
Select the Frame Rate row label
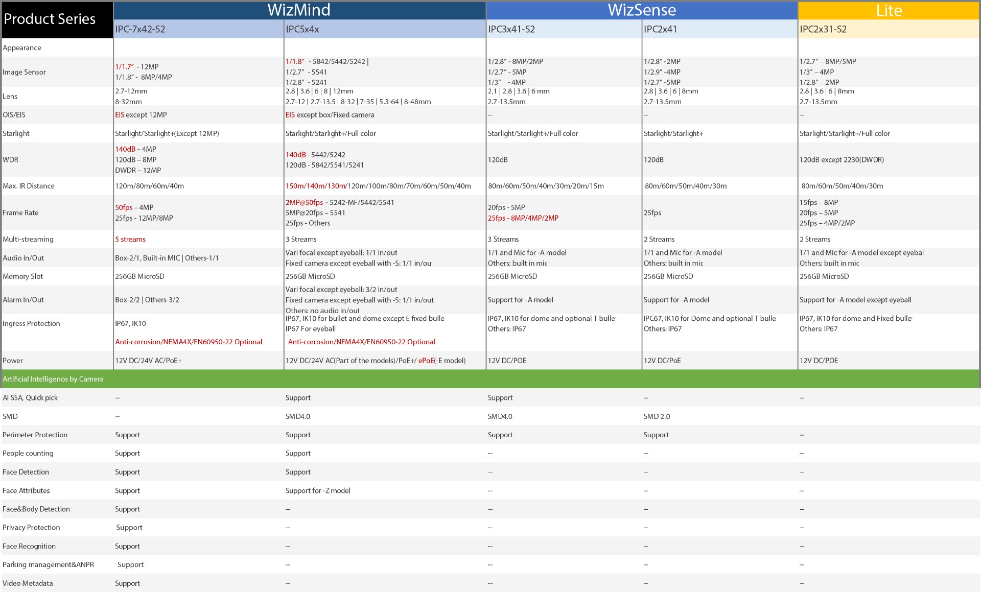tap(20, 212)
